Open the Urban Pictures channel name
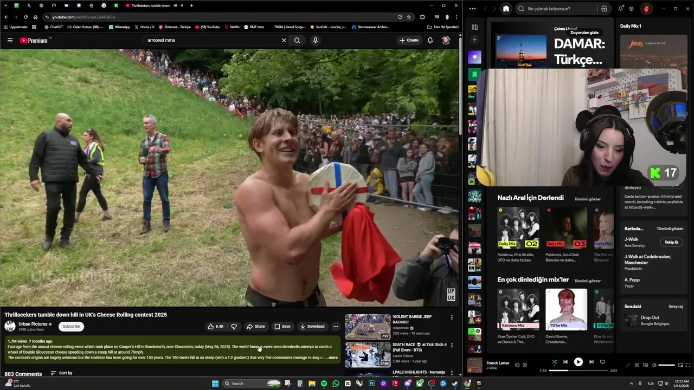The image size is (694, 390). point(33,324)
